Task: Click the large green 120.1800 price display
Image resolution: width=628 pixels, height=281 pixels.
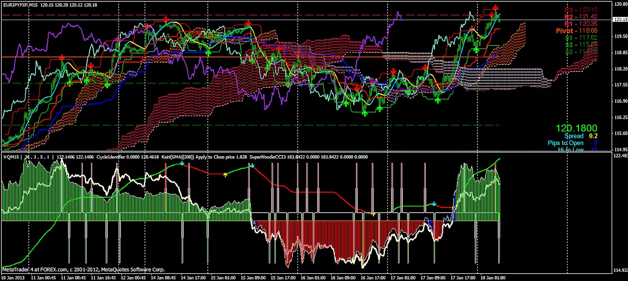Action: coord(577,128)
